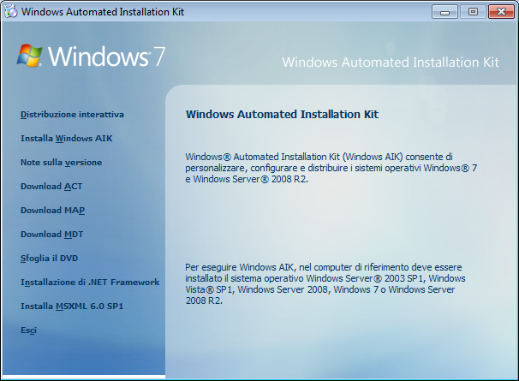This screenshot has height=381, width=519.
Task: Click the title bar application icon
Action: point(10,12)
